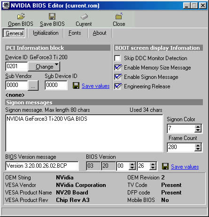
Task: Click the "Chip Rev A3" text
Action: (x=73, y=200)
